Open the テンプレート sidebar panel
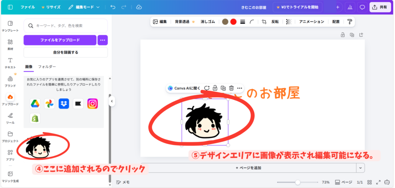Image resolution: width=395 pixels, height=188 pixels. 10,26
